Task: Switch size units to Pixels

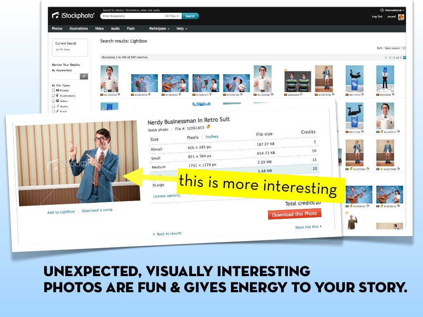Action: coord(192,137)
